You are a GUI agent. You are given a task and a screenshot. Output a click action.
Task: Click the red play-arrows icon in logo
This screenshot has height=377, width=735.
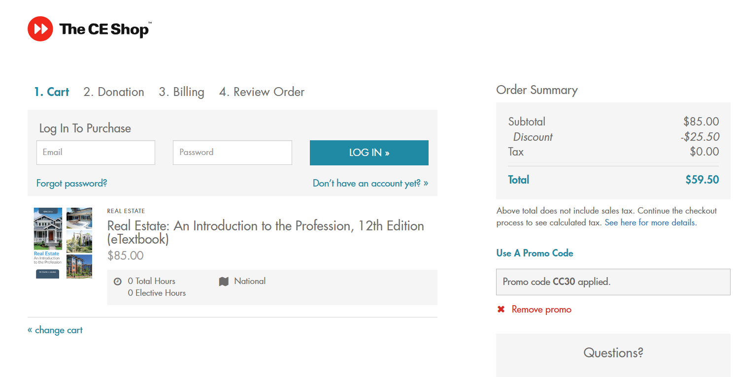pyautogui.click(x=40, y=29)
